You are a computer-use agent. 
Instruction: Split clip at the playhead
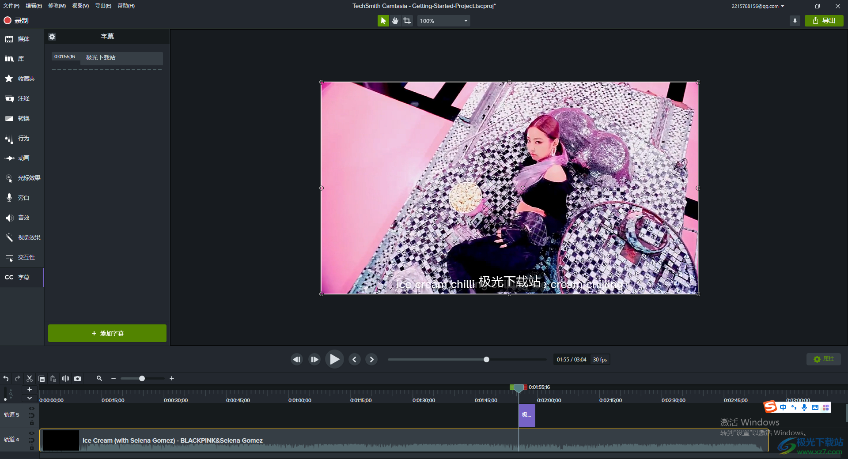65,379
